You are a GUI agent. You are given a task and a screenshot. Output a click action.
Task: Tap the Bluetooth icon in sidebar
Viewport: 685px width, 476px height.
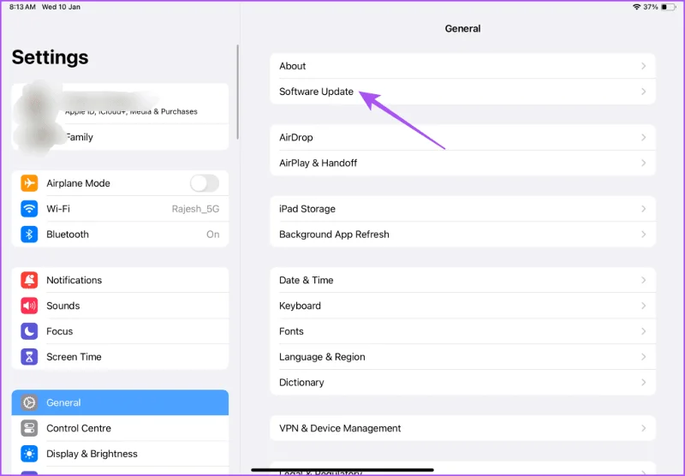29,235
